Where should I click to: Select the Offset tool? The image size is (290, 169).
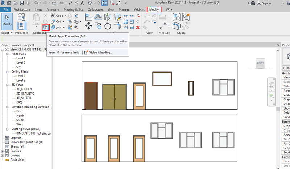98,17
